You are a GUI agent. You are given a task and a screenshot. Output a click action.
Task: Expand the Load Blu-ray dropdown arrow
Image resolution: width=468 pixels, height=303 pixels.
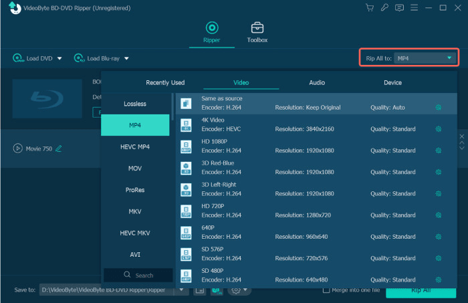click(126, 58)
